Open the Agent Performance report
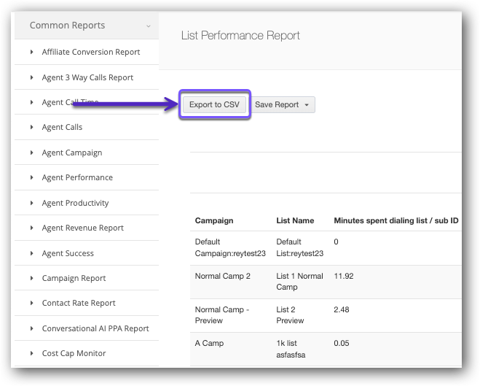The width and height of the screenshot is (480, 386). point(77,177)
